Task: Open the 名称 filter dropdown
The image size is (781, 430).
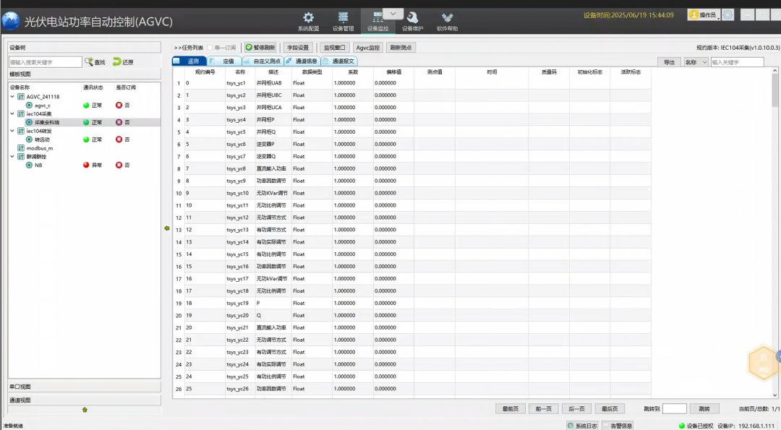Action: pos(696,62)
